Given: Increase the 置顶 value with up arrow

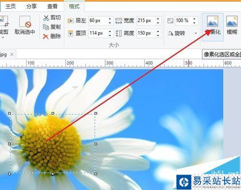Looking at the screenshot, I should tap(110, 31).
